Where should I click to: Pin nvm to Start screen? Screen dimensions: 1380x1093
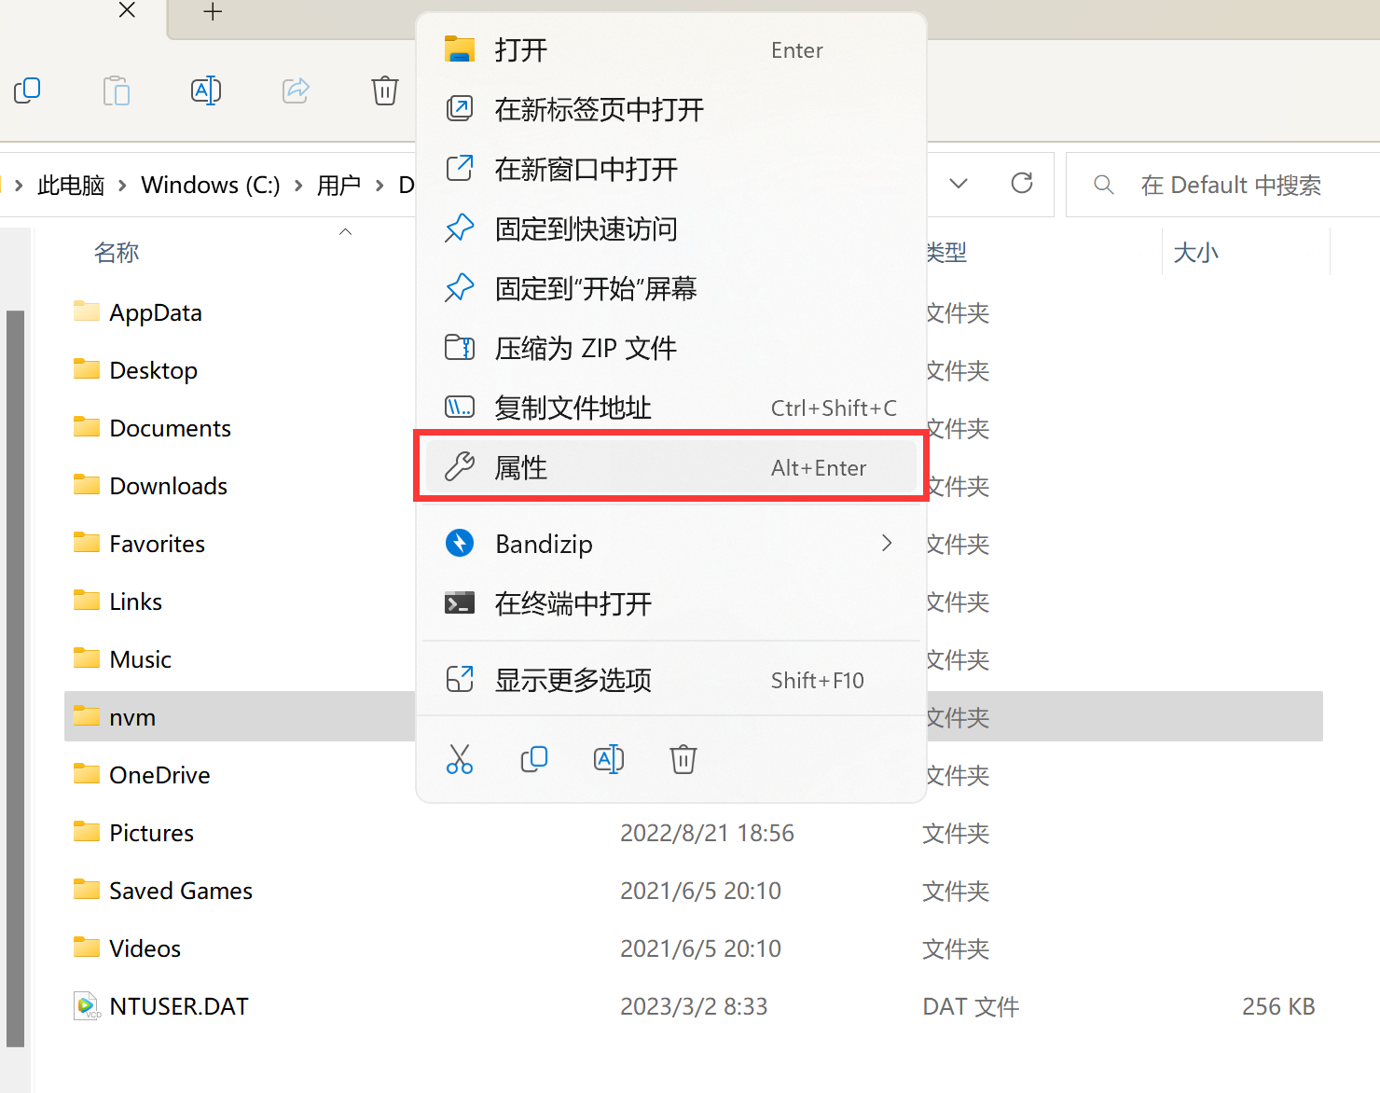(x=597, y=288)
